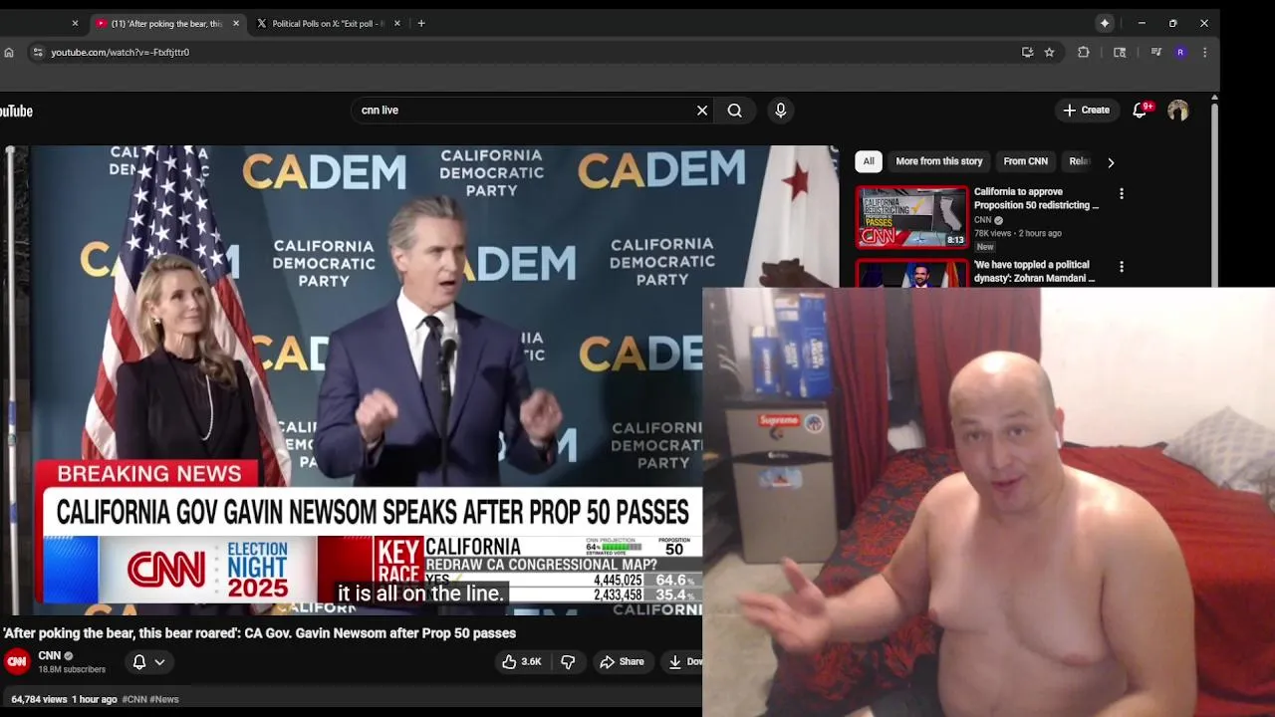This screenshot has height=717, width=1275.
Task: Open a new browser tab
Action: click(x=421, y=23)
